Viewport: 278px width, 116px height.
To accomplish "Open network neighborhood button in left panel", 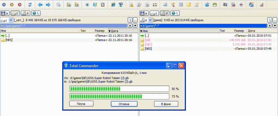I will 36,13.
